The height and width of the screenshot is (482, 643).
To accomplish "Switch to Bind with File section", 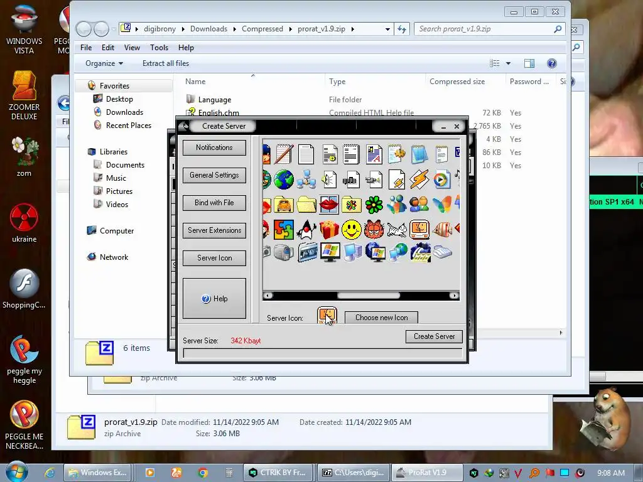I will [x=214, y=203].
